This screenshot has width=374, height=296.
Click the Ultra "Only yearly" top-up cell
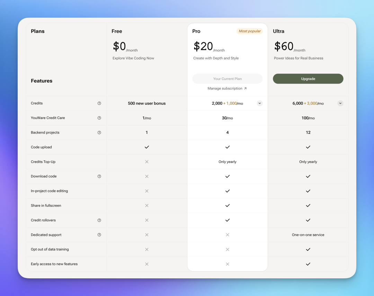(308, 162)
